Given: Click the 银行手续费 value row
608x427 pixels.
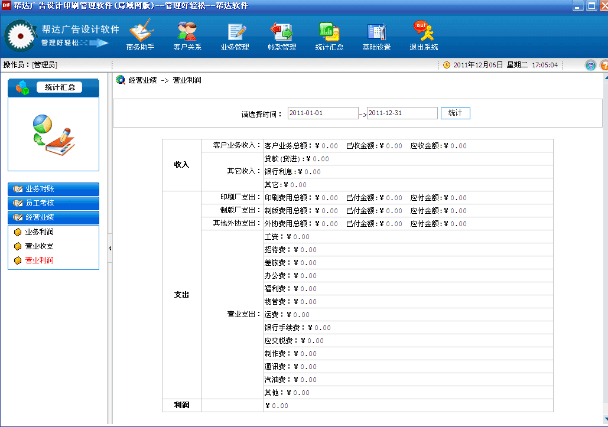Looking at the screenshot, I should pyautogui.click(x=408, y=328).
